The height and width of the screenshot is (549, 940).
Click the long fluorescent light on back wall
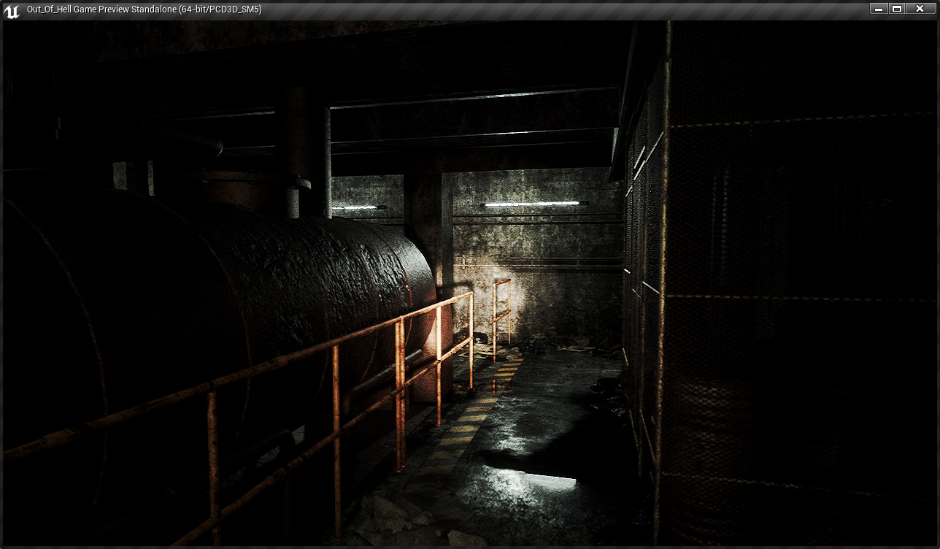[x=532, y=204]
